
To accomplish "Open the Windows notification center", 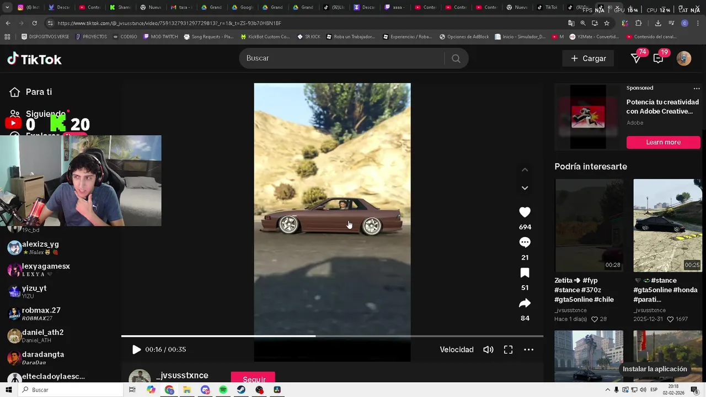I will [x=694, y=390].
